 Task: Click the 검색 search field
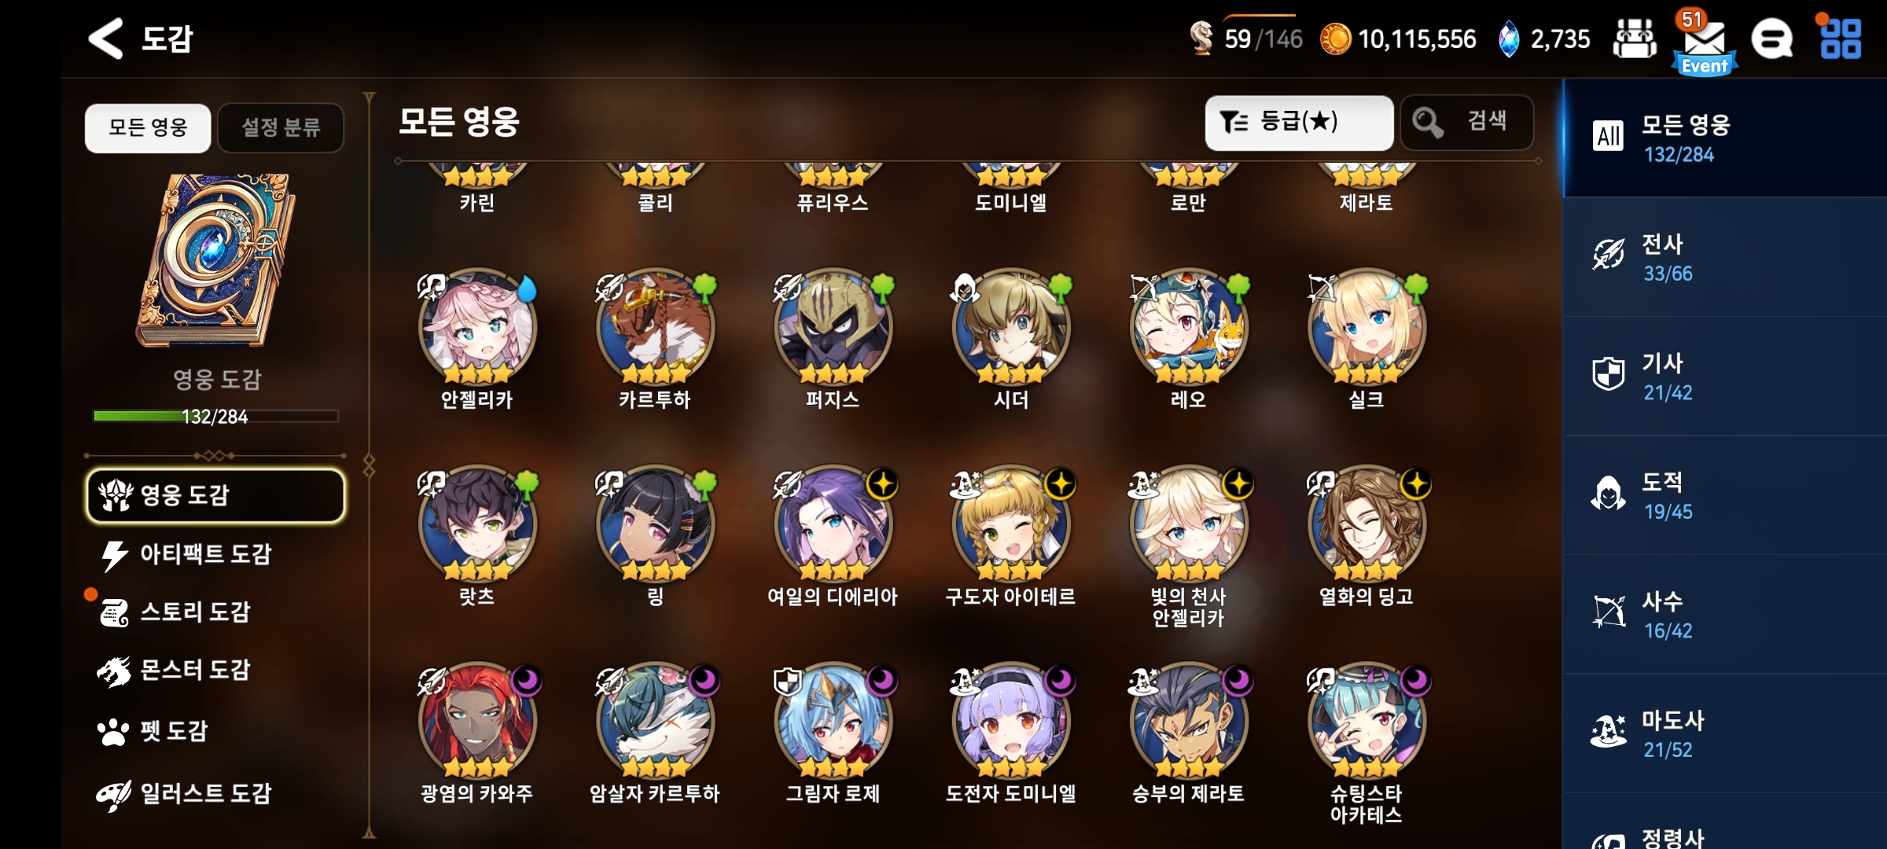[1467, 123]
